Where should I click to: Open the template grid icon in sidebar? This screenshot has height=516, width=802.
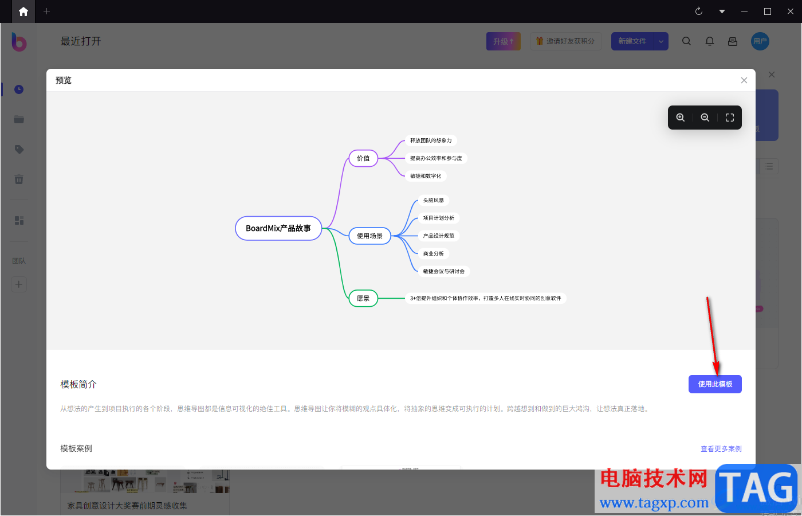click(x=19, y=221)
